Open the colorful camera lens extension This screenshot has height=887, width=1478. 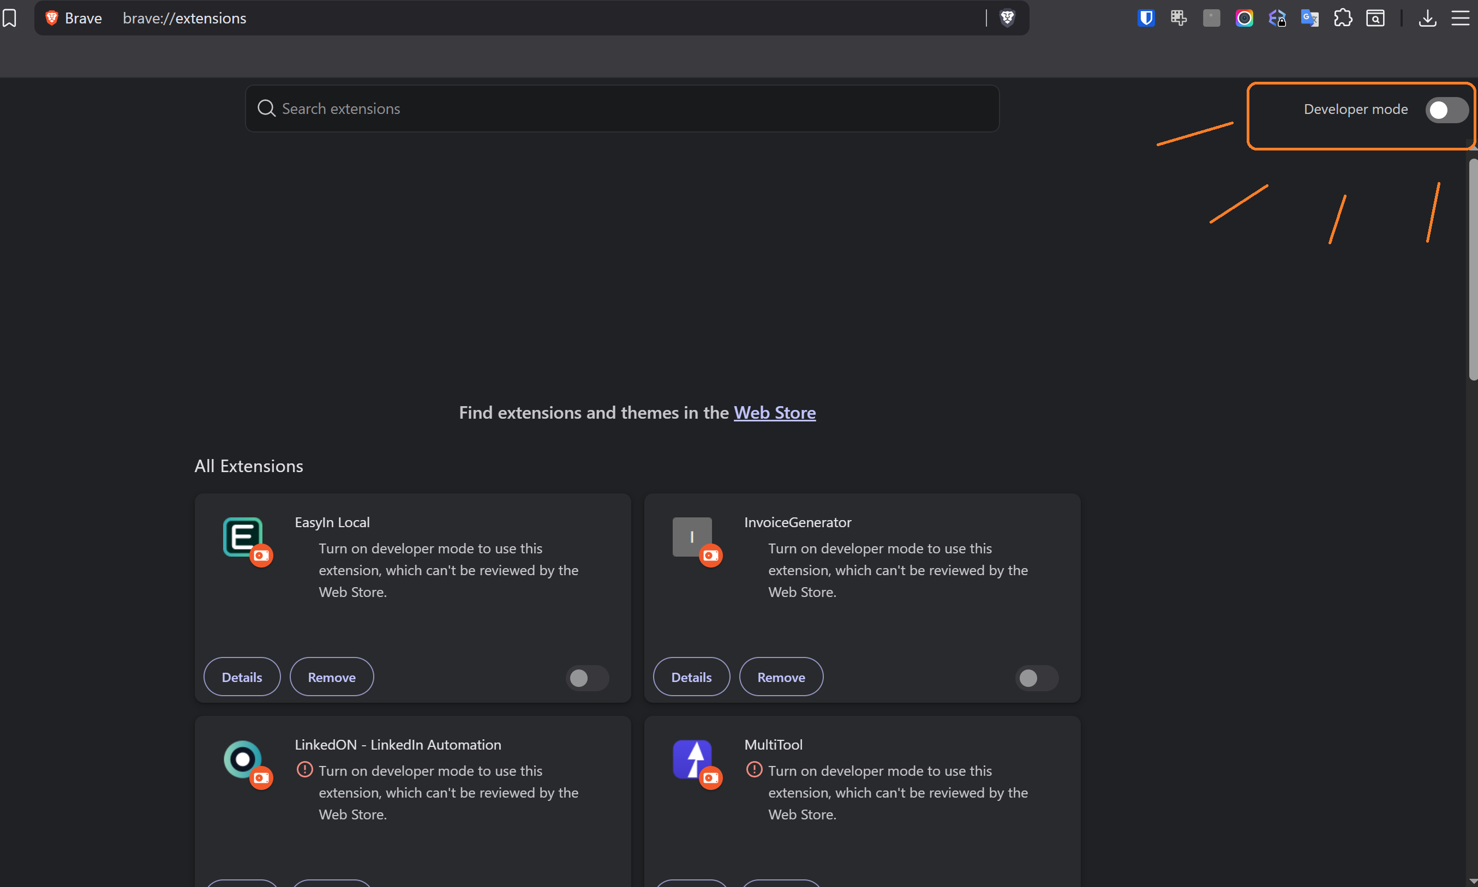point(1244,18)
